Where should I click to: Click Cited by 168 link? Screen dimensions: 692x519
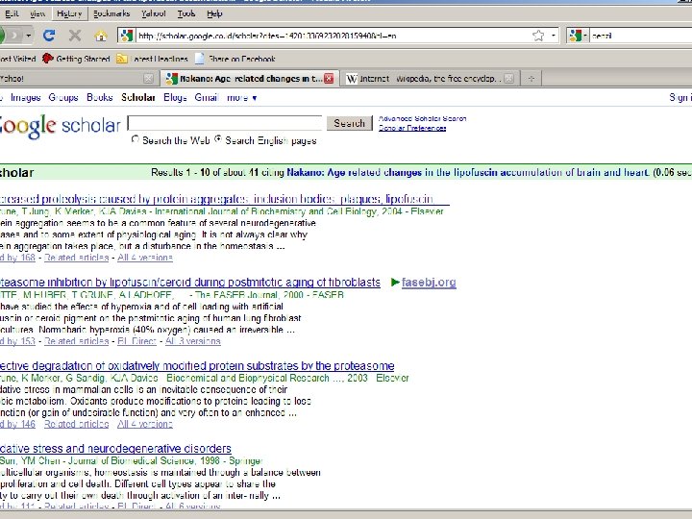[x=17, y=258]
